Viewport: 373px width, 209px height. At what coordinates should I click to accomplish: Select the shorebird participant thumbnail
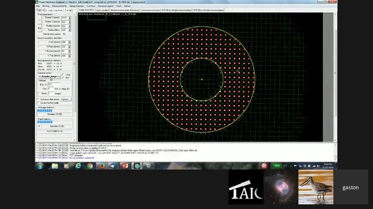(x=316, y=187)
